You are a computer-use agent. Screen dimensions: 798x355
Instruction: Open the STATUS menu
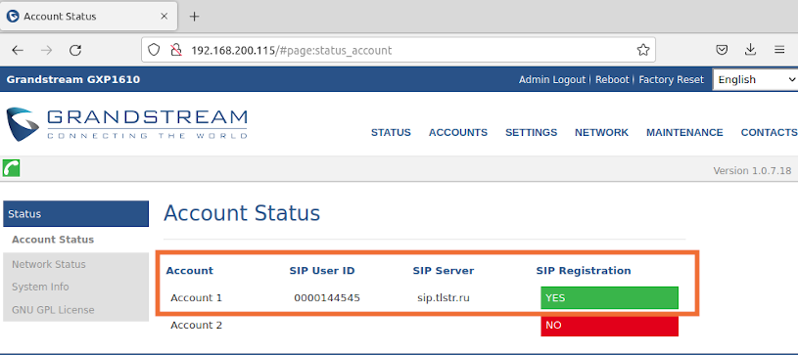coord(391,132)
